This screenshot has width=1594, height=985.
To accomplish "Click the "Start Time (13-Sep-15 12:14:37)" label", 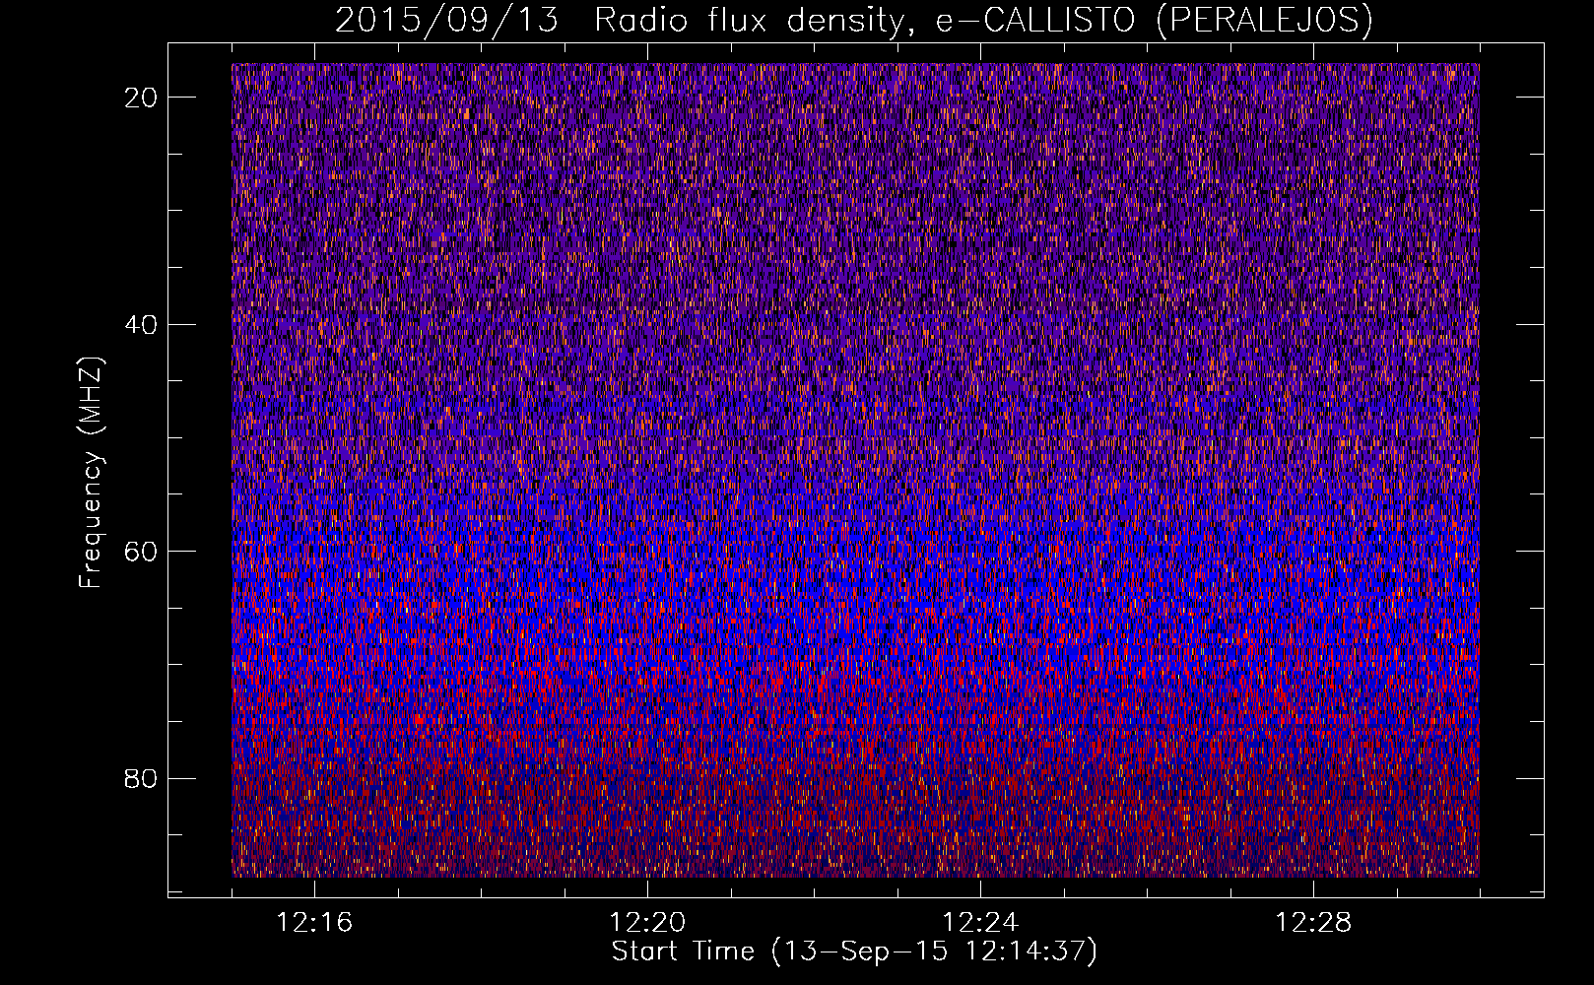I will [x=854, y=952].
